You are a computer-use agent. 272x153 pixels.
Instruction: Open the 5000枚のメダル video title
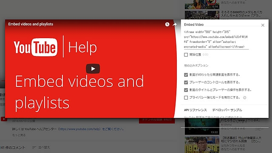(241, 14)
